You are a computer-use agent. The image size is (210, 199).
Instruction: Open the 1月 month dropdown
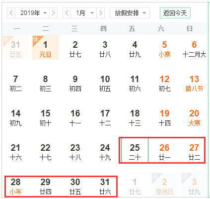click(x=84, y=13)
